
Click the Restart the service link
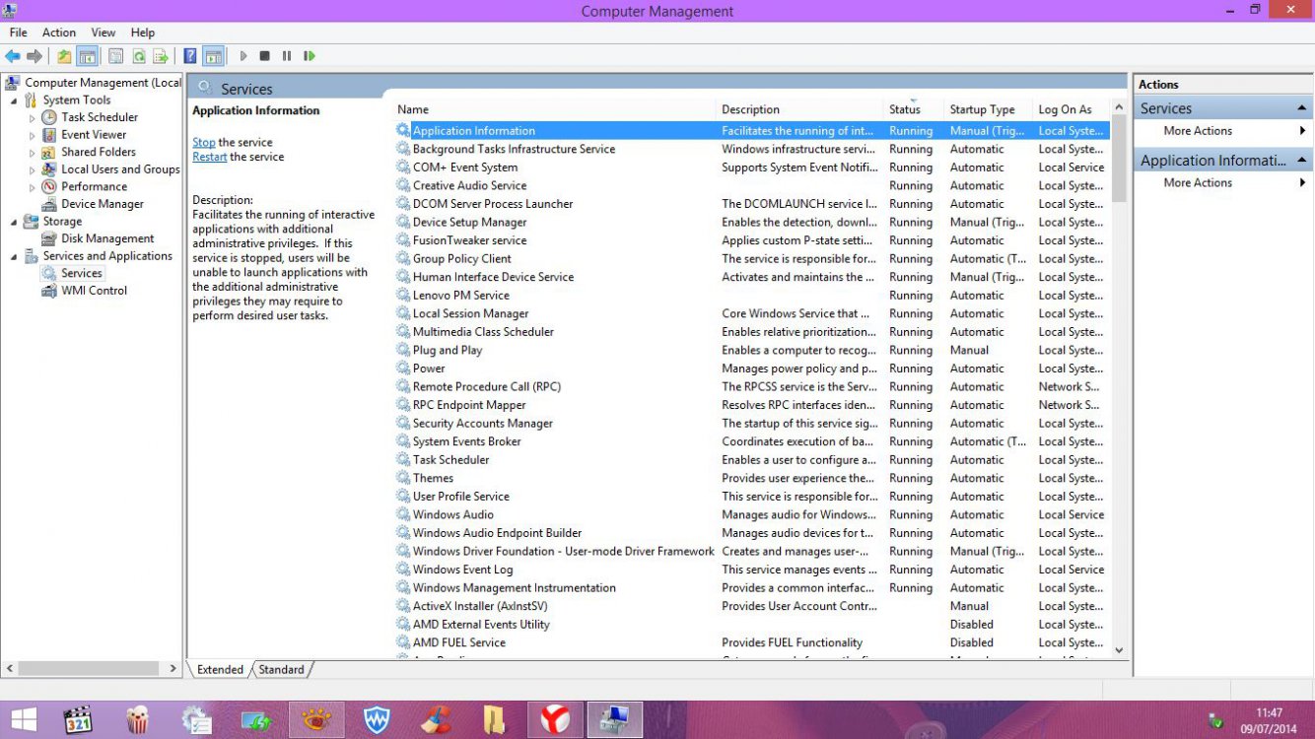210,157
